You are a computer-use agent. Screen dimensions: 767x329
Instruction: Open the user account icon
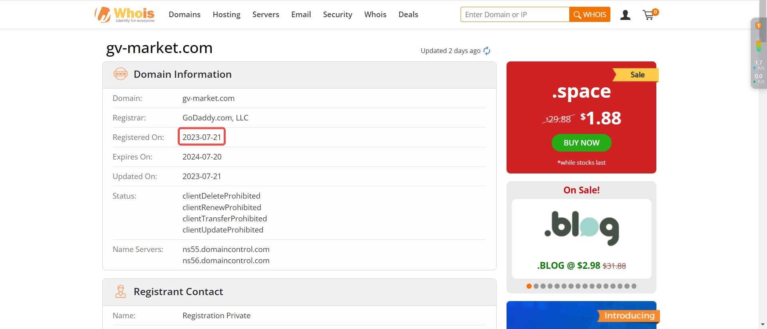tap(625, 15)
